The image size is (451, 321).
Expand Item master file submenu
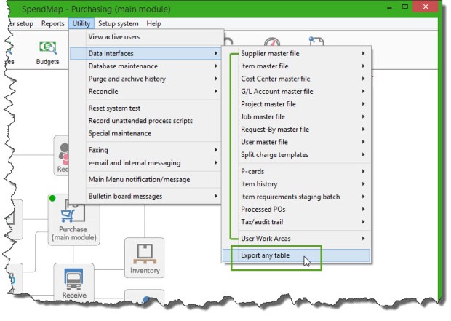pyautogui.click(x=296, y=66)
